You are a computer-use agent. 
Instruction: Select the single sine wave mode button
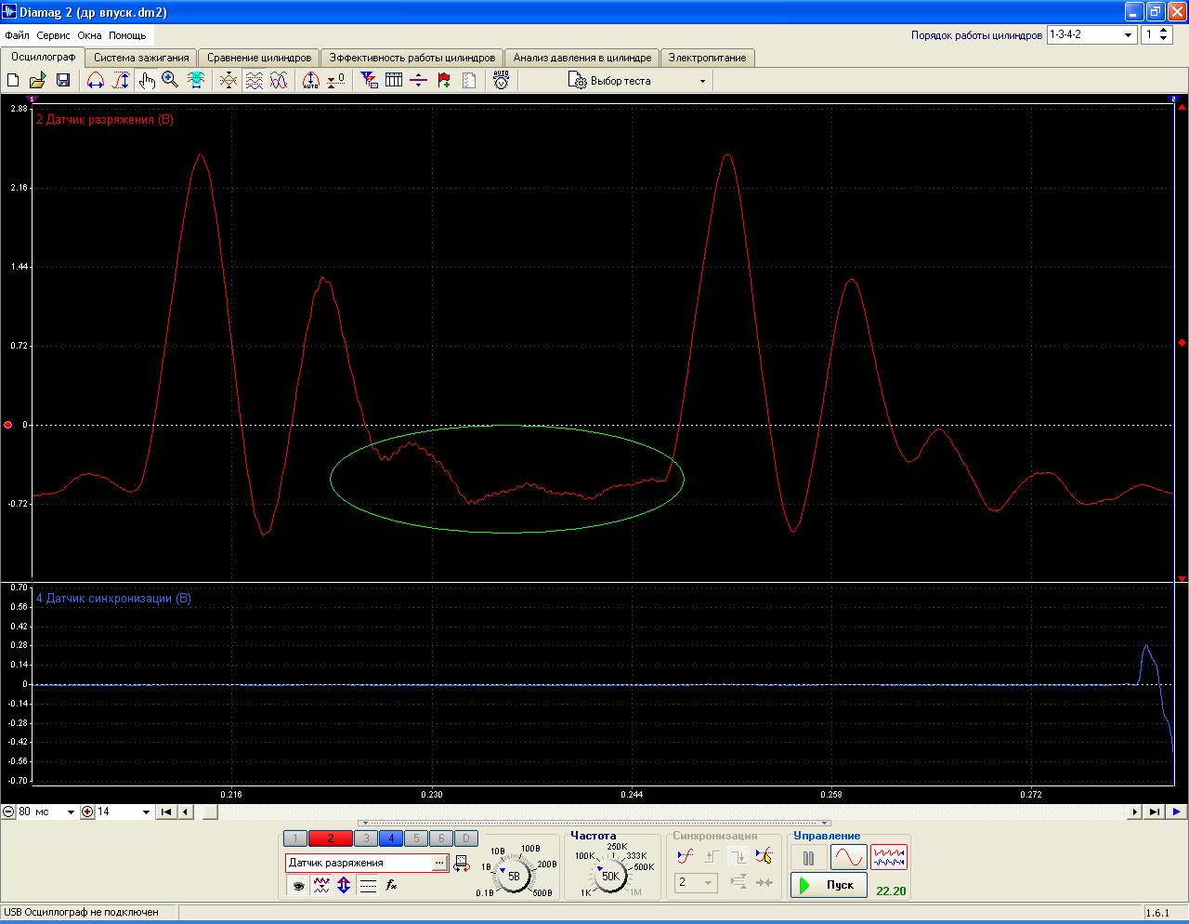pyautogui.click(x=849, y=857)
